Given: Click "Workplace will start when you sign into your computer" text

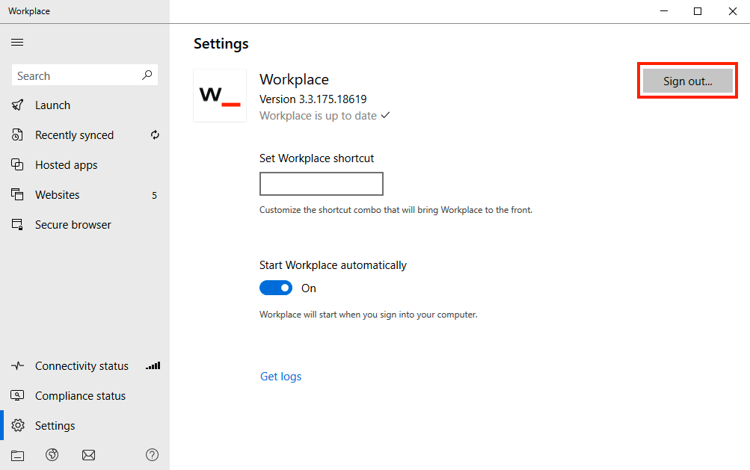Looking at the screenshot, I should 369,315.
